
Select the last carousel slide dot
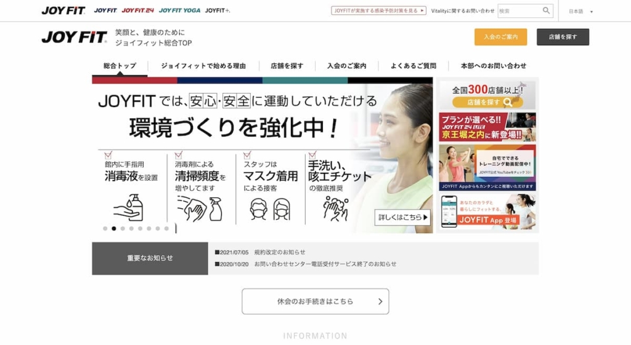pos(166,229)
